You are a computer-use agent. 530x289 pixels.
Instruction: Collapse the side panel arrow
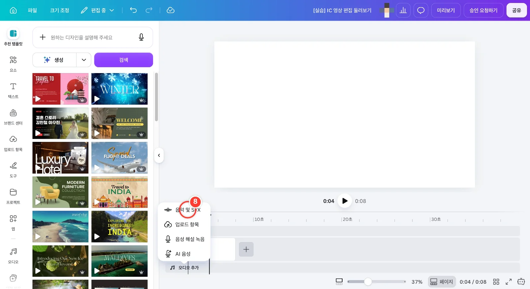pyautogui.click(x=159, y=155)
